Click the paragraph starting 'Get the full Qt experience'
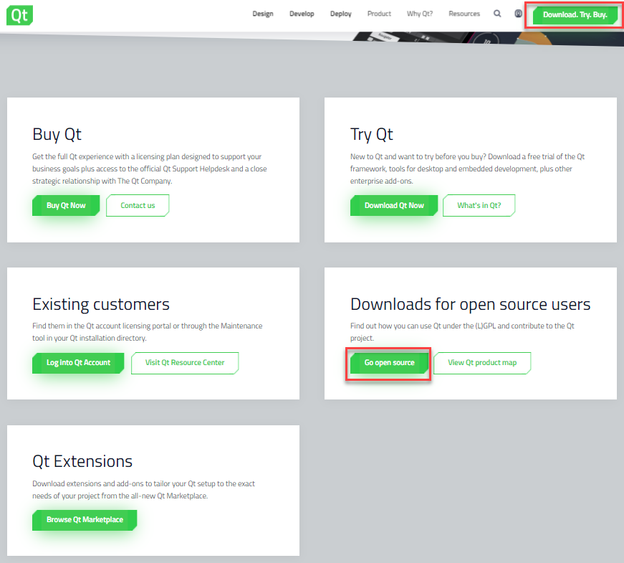 [150, 169]
